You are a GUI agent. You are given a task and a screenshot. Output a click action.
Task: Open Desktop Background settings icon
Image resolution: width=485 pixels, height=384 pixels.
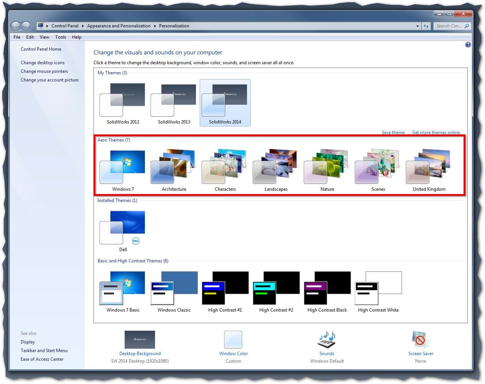pyautogui.click(x=140, y=340)
